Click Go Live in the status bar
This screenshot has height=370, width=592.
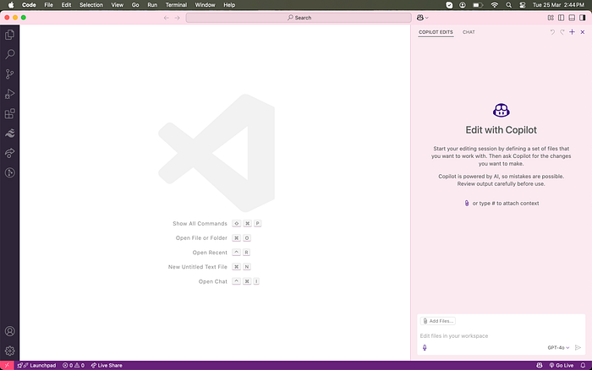(561, 366)
